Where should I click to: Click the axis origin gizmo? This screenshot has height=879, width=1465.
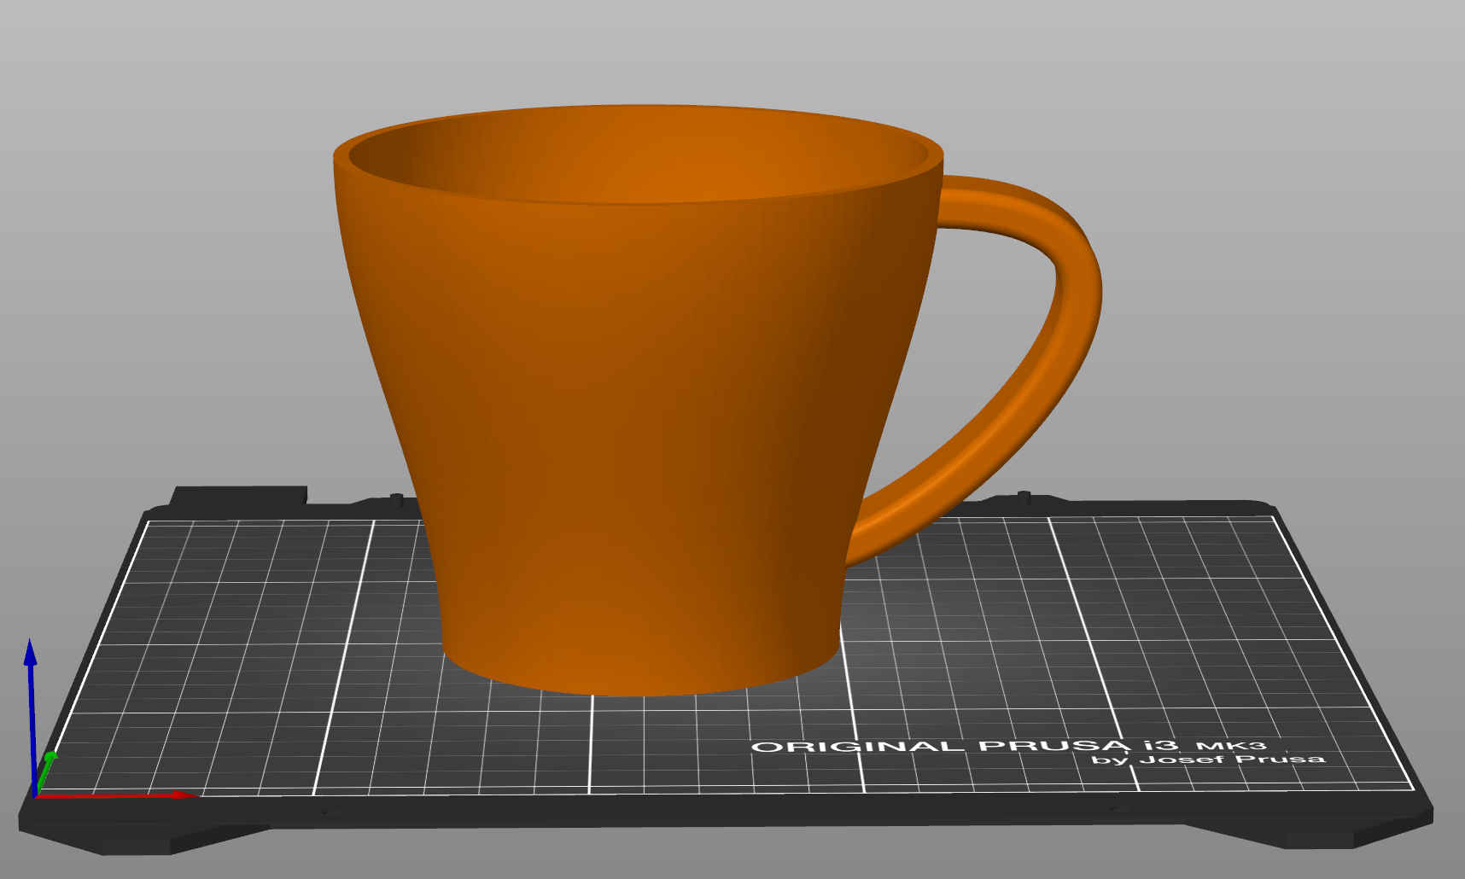36,795
